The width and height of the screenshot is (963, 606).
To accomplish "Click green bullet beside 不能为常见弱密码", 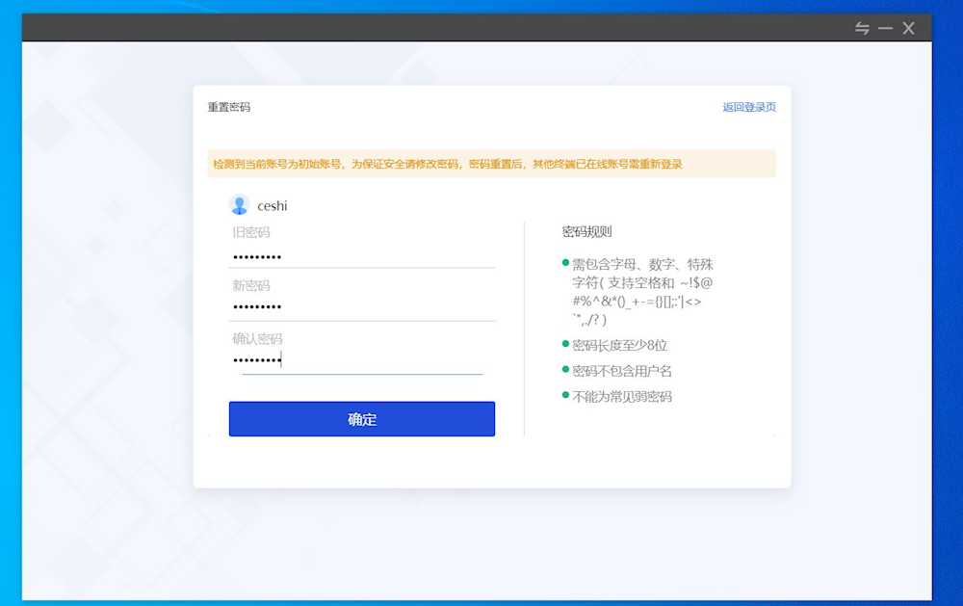I will click(566, 396).
